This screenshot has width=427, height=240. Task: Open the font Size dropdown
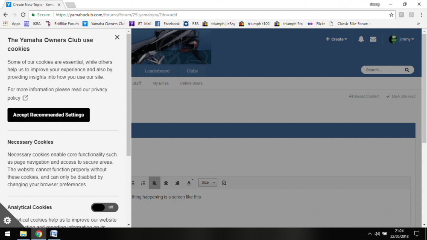(208, 182)
